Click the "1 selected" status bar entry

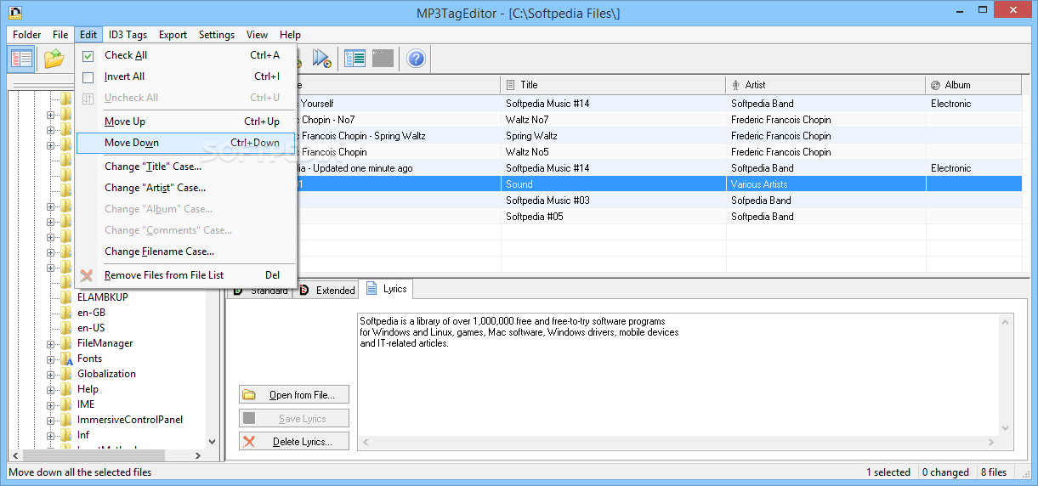[x=888, y=472]
